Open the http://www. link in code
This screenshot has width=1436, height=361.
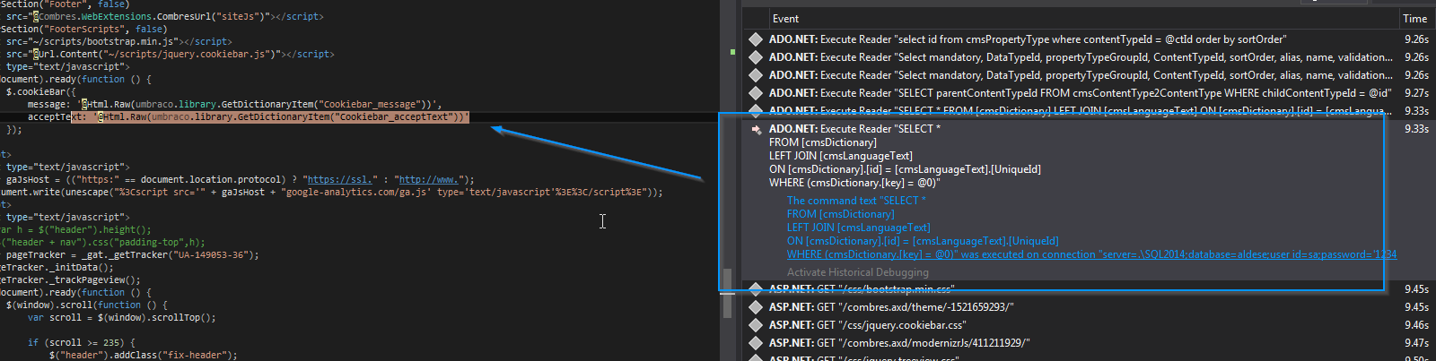pos(434,179)
